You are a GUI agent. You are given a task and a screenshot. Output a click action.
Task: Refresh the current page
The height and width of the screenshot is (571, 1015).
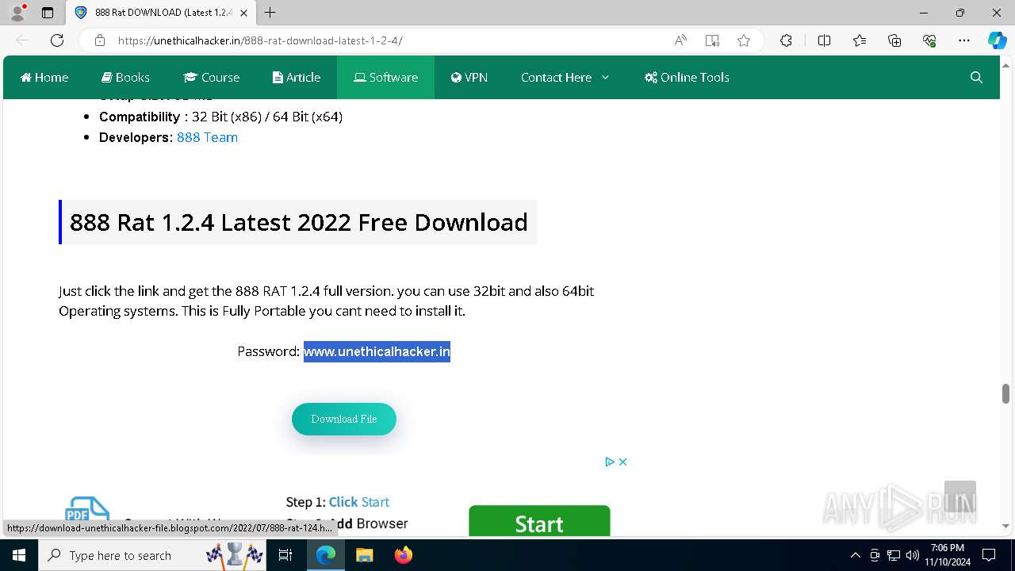coord(57,40)
